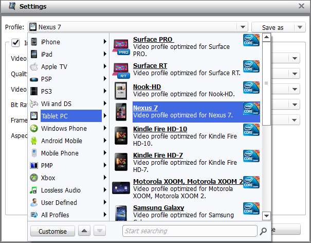Click the Start searching input field
This screenshot has height=243, width=311.
coord(190,231)
